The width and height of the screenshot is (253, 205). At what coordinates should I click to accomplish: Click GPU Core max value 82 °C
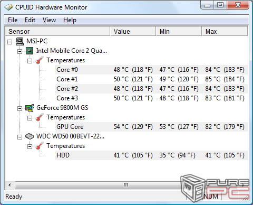click(225, 127)
